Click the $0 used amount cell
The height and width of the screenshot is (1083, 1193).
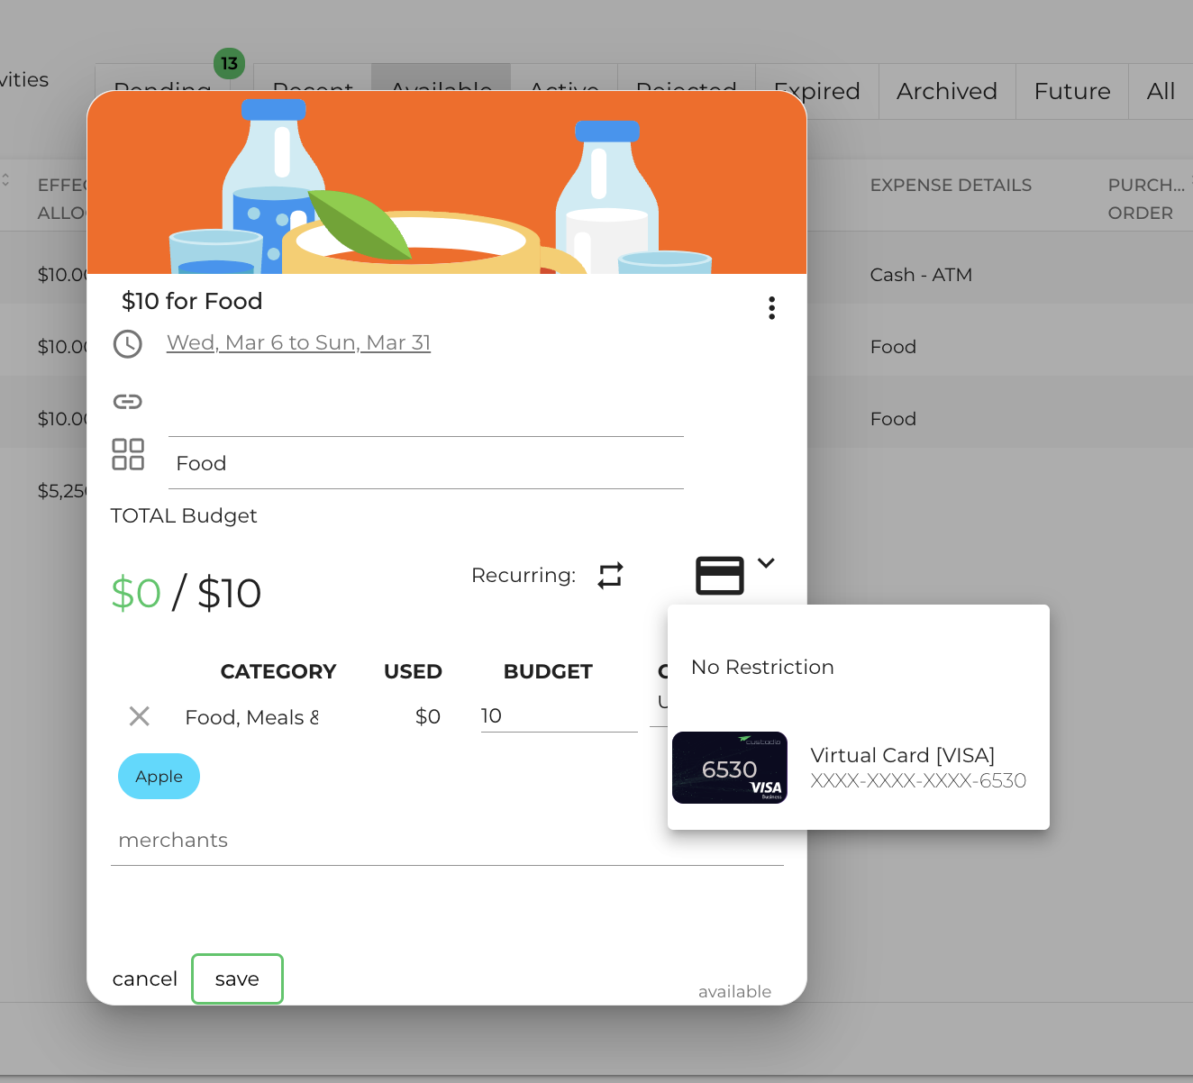tap(427, 716)
